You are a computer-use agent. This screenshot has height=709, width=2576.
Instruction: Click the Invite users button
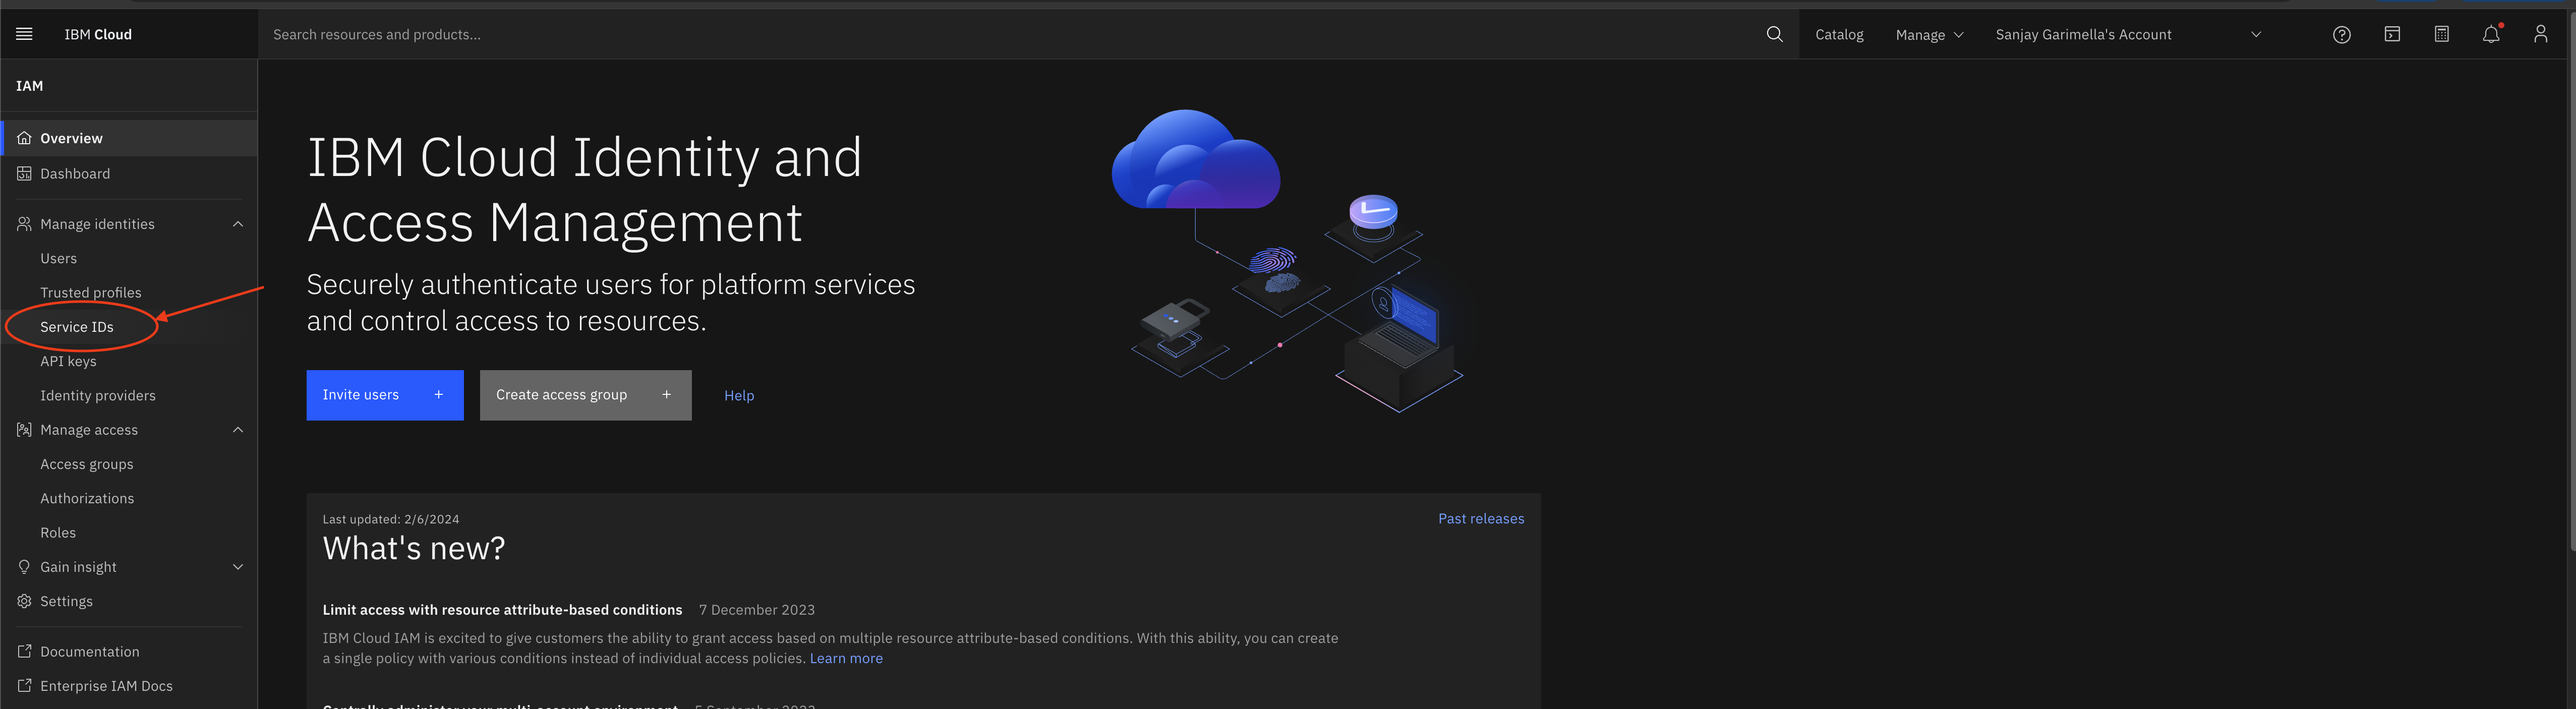pos(385,395)
